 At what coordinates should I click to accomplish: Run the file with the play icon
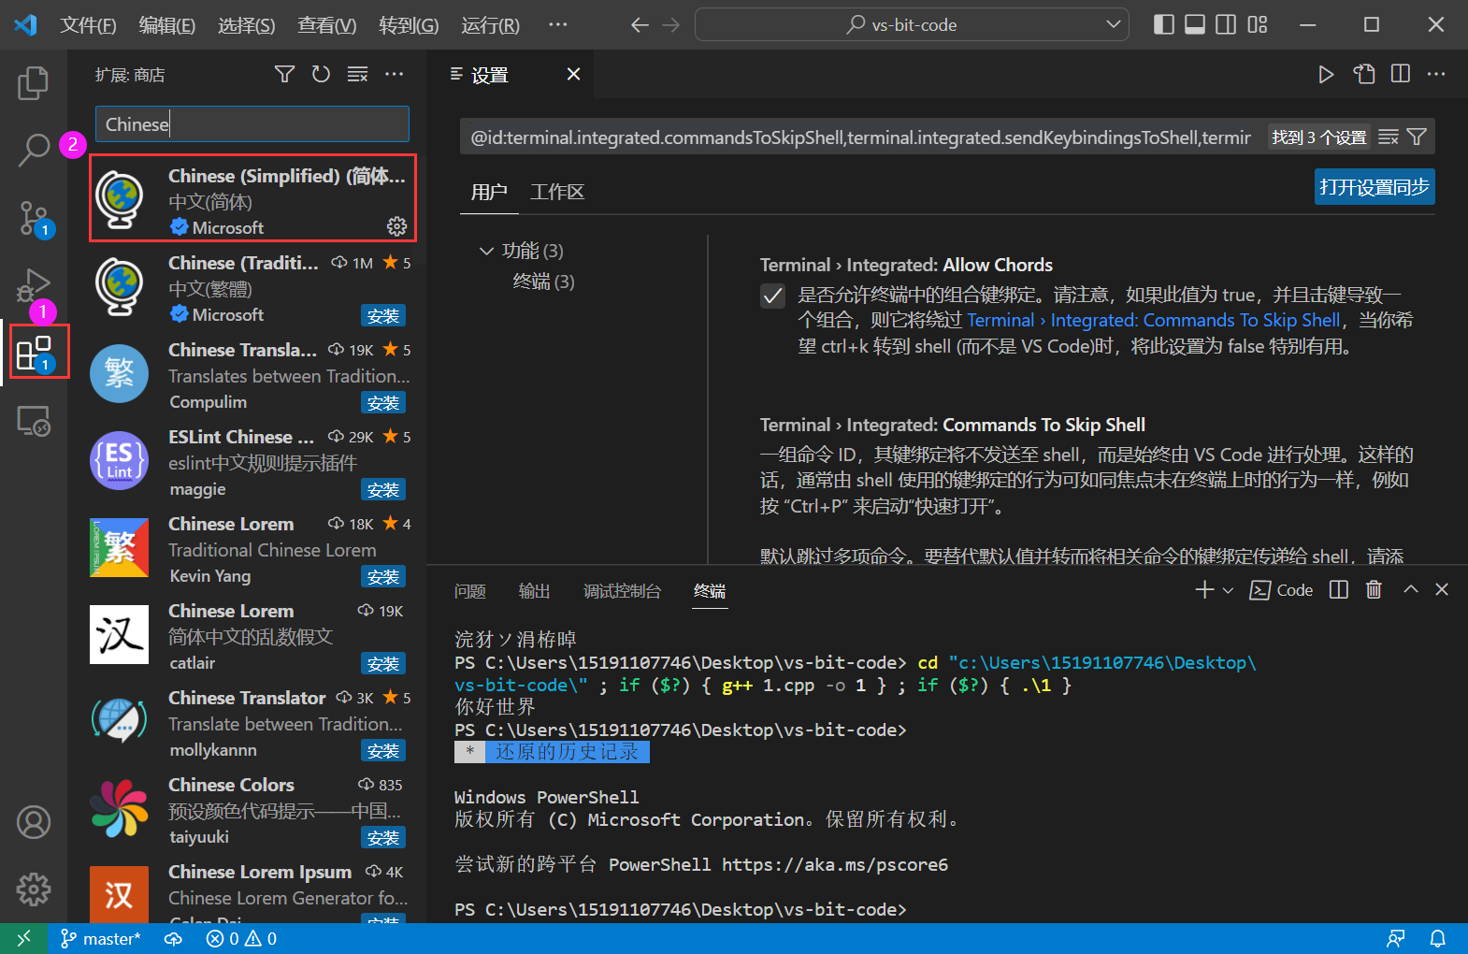(x=1326, y=74)
